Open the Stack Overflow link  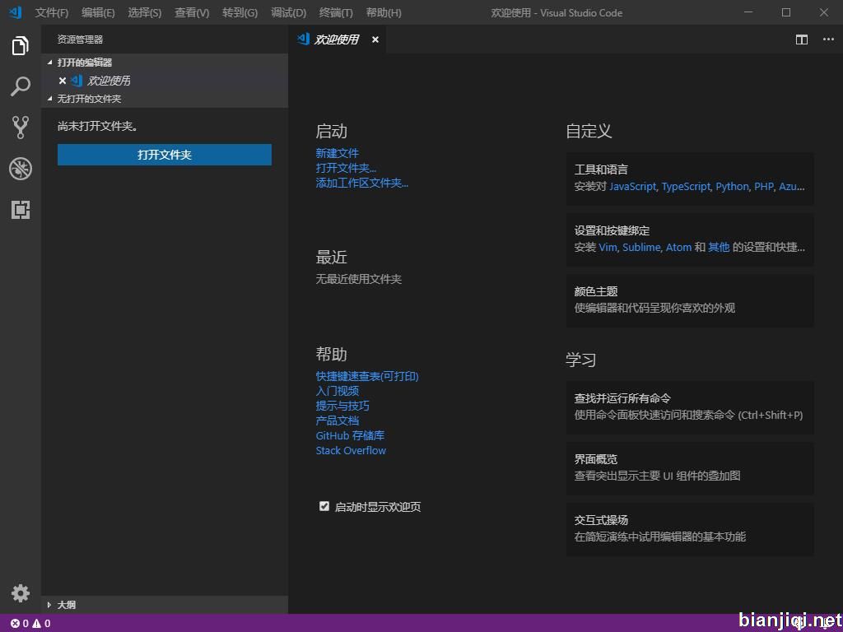tap(351, 450)
